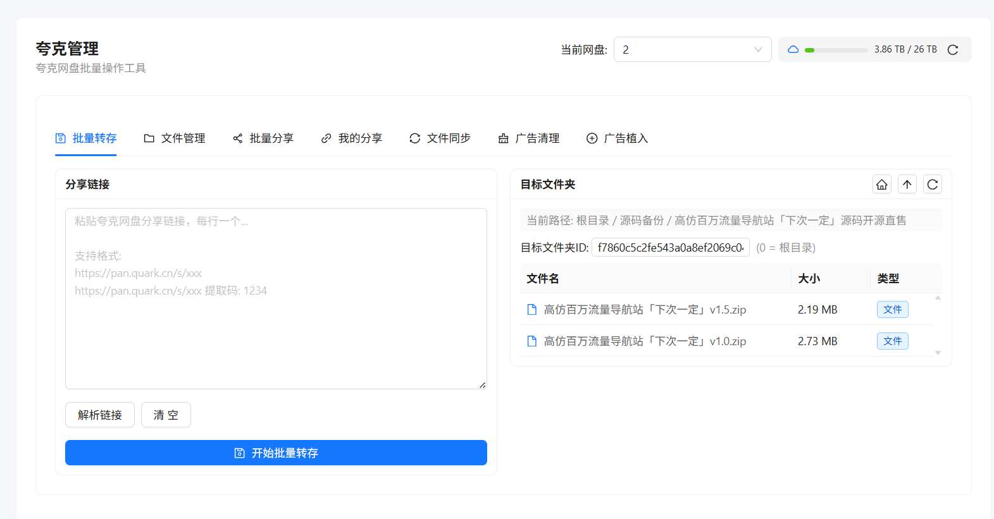Screen dimensions: 994x519
Task: Focus the share links text area
Action: click(x=276, y=298)
